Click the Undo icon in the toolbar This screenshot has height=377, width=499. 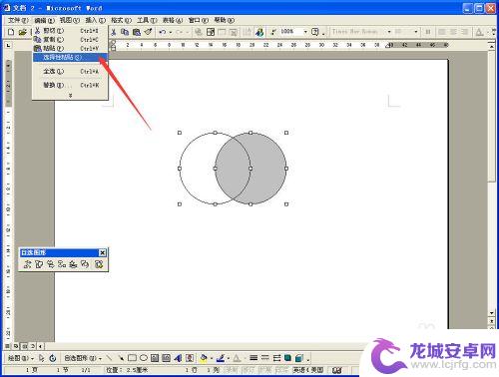point(163,32)
